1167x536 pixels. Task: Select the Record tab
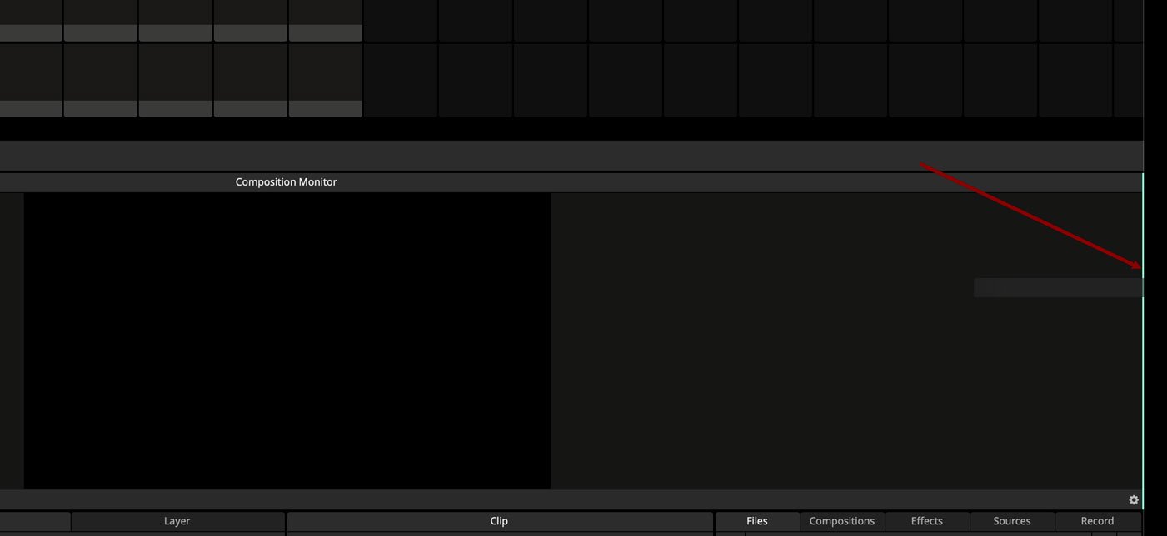pos(1096,521)
